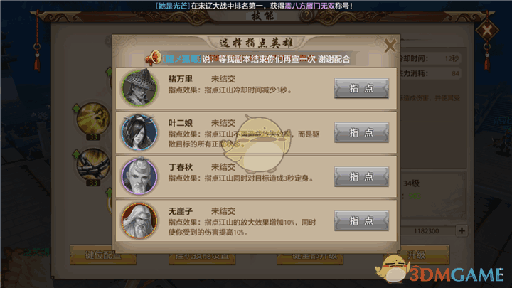This screenshot has width=512, height=288.
Task: Open help question mark icon beside 技能
Action: coord(306,15)
